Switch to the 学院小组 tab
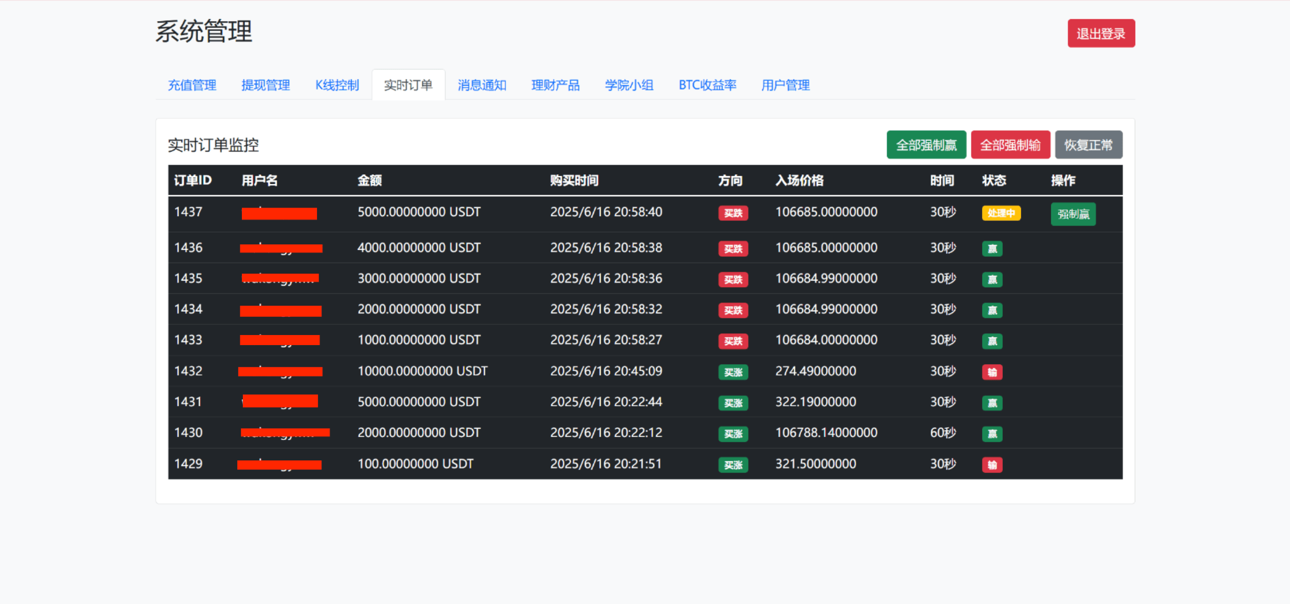The image size is (1290, 604). pos(629,85)
